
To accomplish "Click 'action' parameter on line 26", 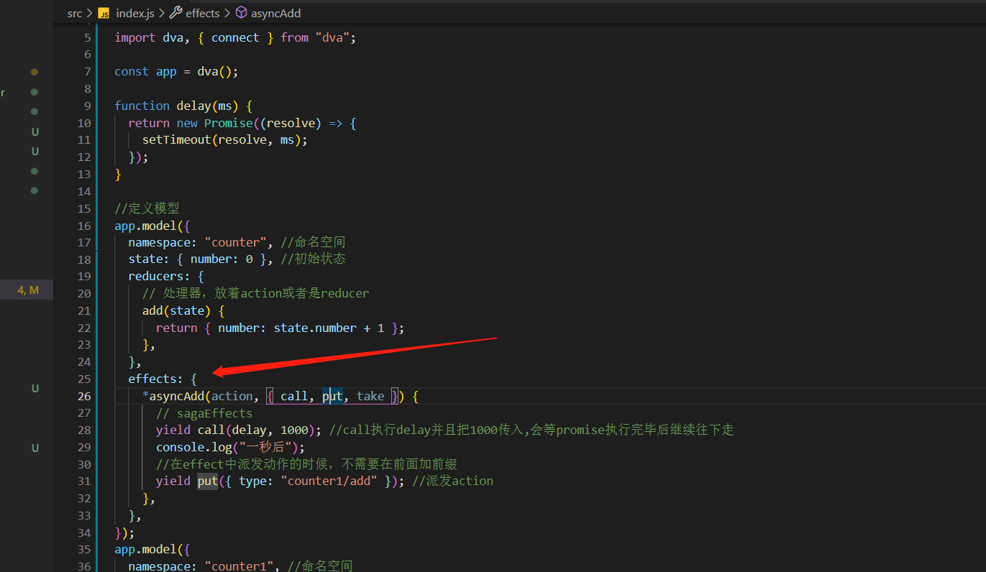I will (232, 396).
